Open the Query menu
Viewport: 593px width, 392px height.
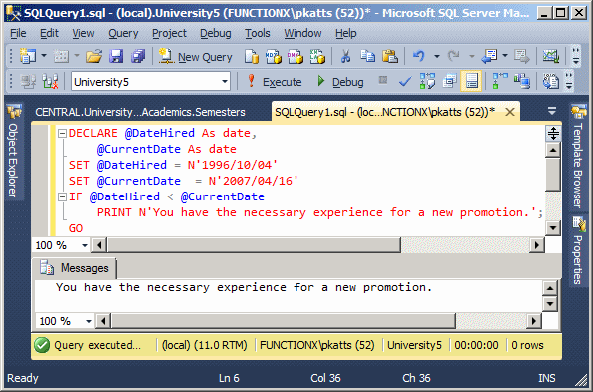click(123, 33)
